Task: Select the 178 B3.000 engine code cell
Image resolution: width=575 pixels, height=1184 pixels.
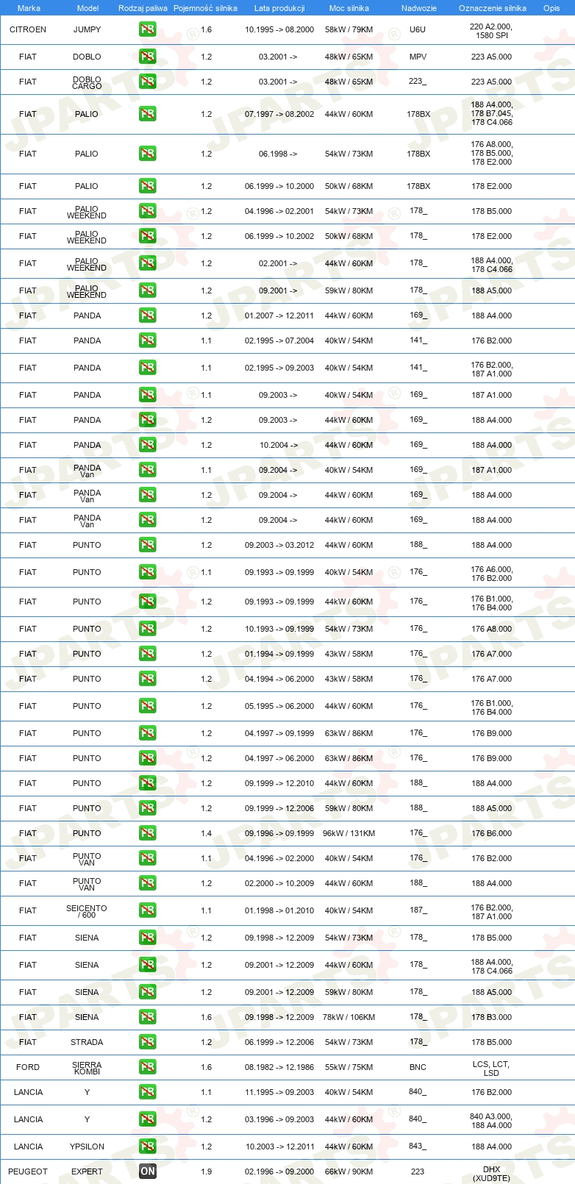Action: coord(491,1017)
